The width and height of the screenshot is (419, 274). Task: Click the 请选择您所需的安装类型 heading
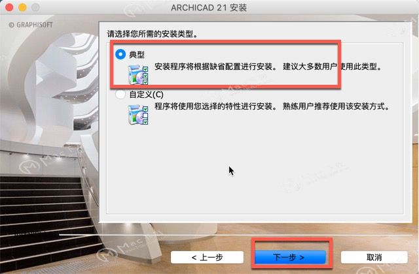pyautogui.click(x=153, y=34)
